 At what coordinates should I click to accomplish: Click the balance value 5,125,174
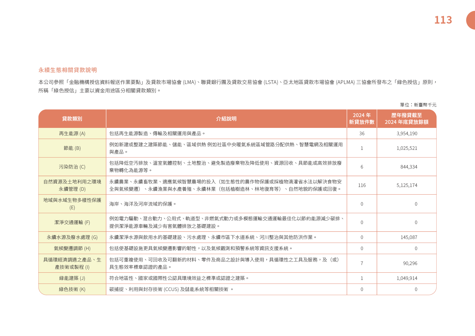tap(407, 185)
